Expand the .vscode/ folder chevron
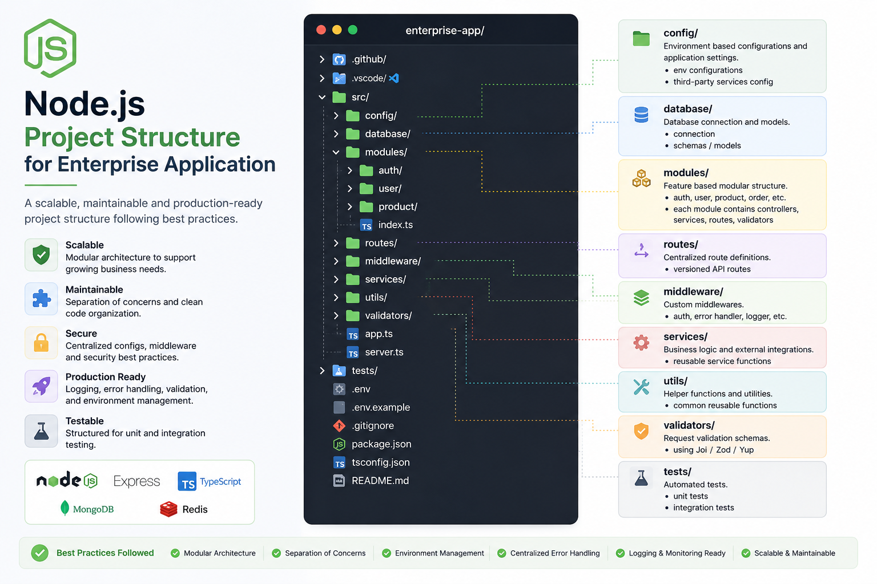 (322, 78)
